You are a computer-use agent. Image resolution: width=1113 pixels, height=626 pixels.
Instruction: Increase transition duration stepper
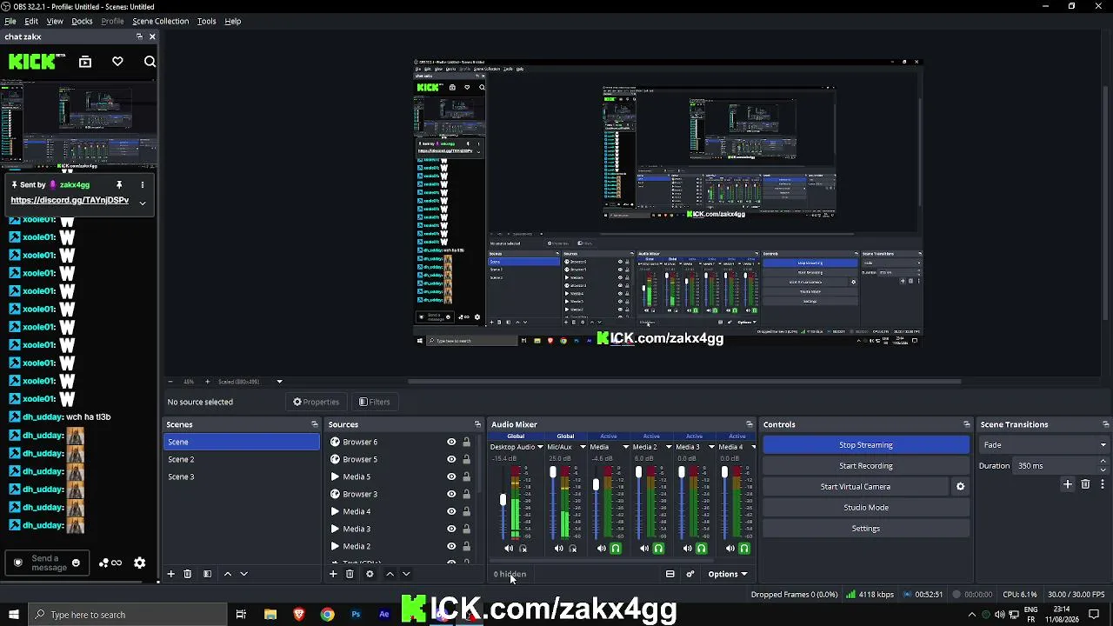(1103, 462)
